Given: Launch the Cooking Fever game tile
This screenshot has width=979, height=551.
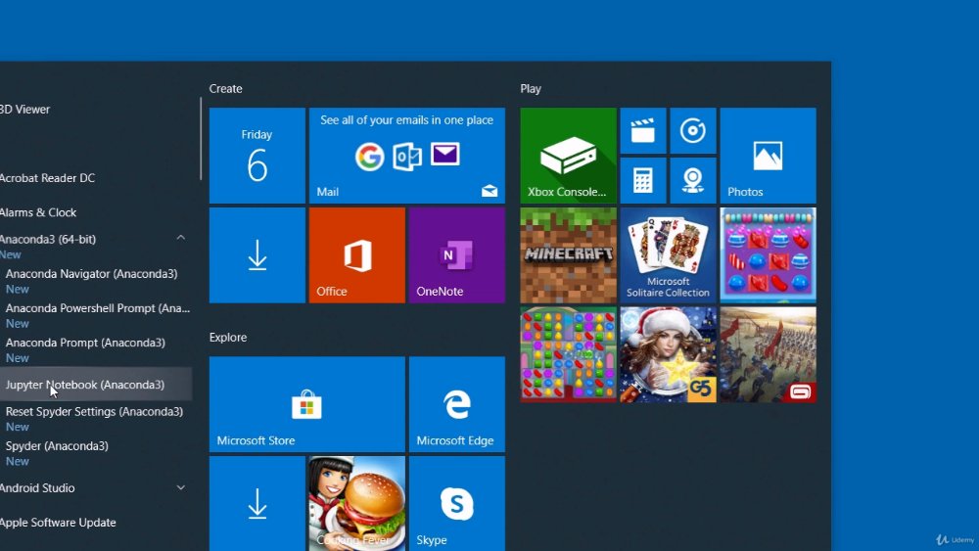Looking at the screenshot, I should click(x=357, y=504).
